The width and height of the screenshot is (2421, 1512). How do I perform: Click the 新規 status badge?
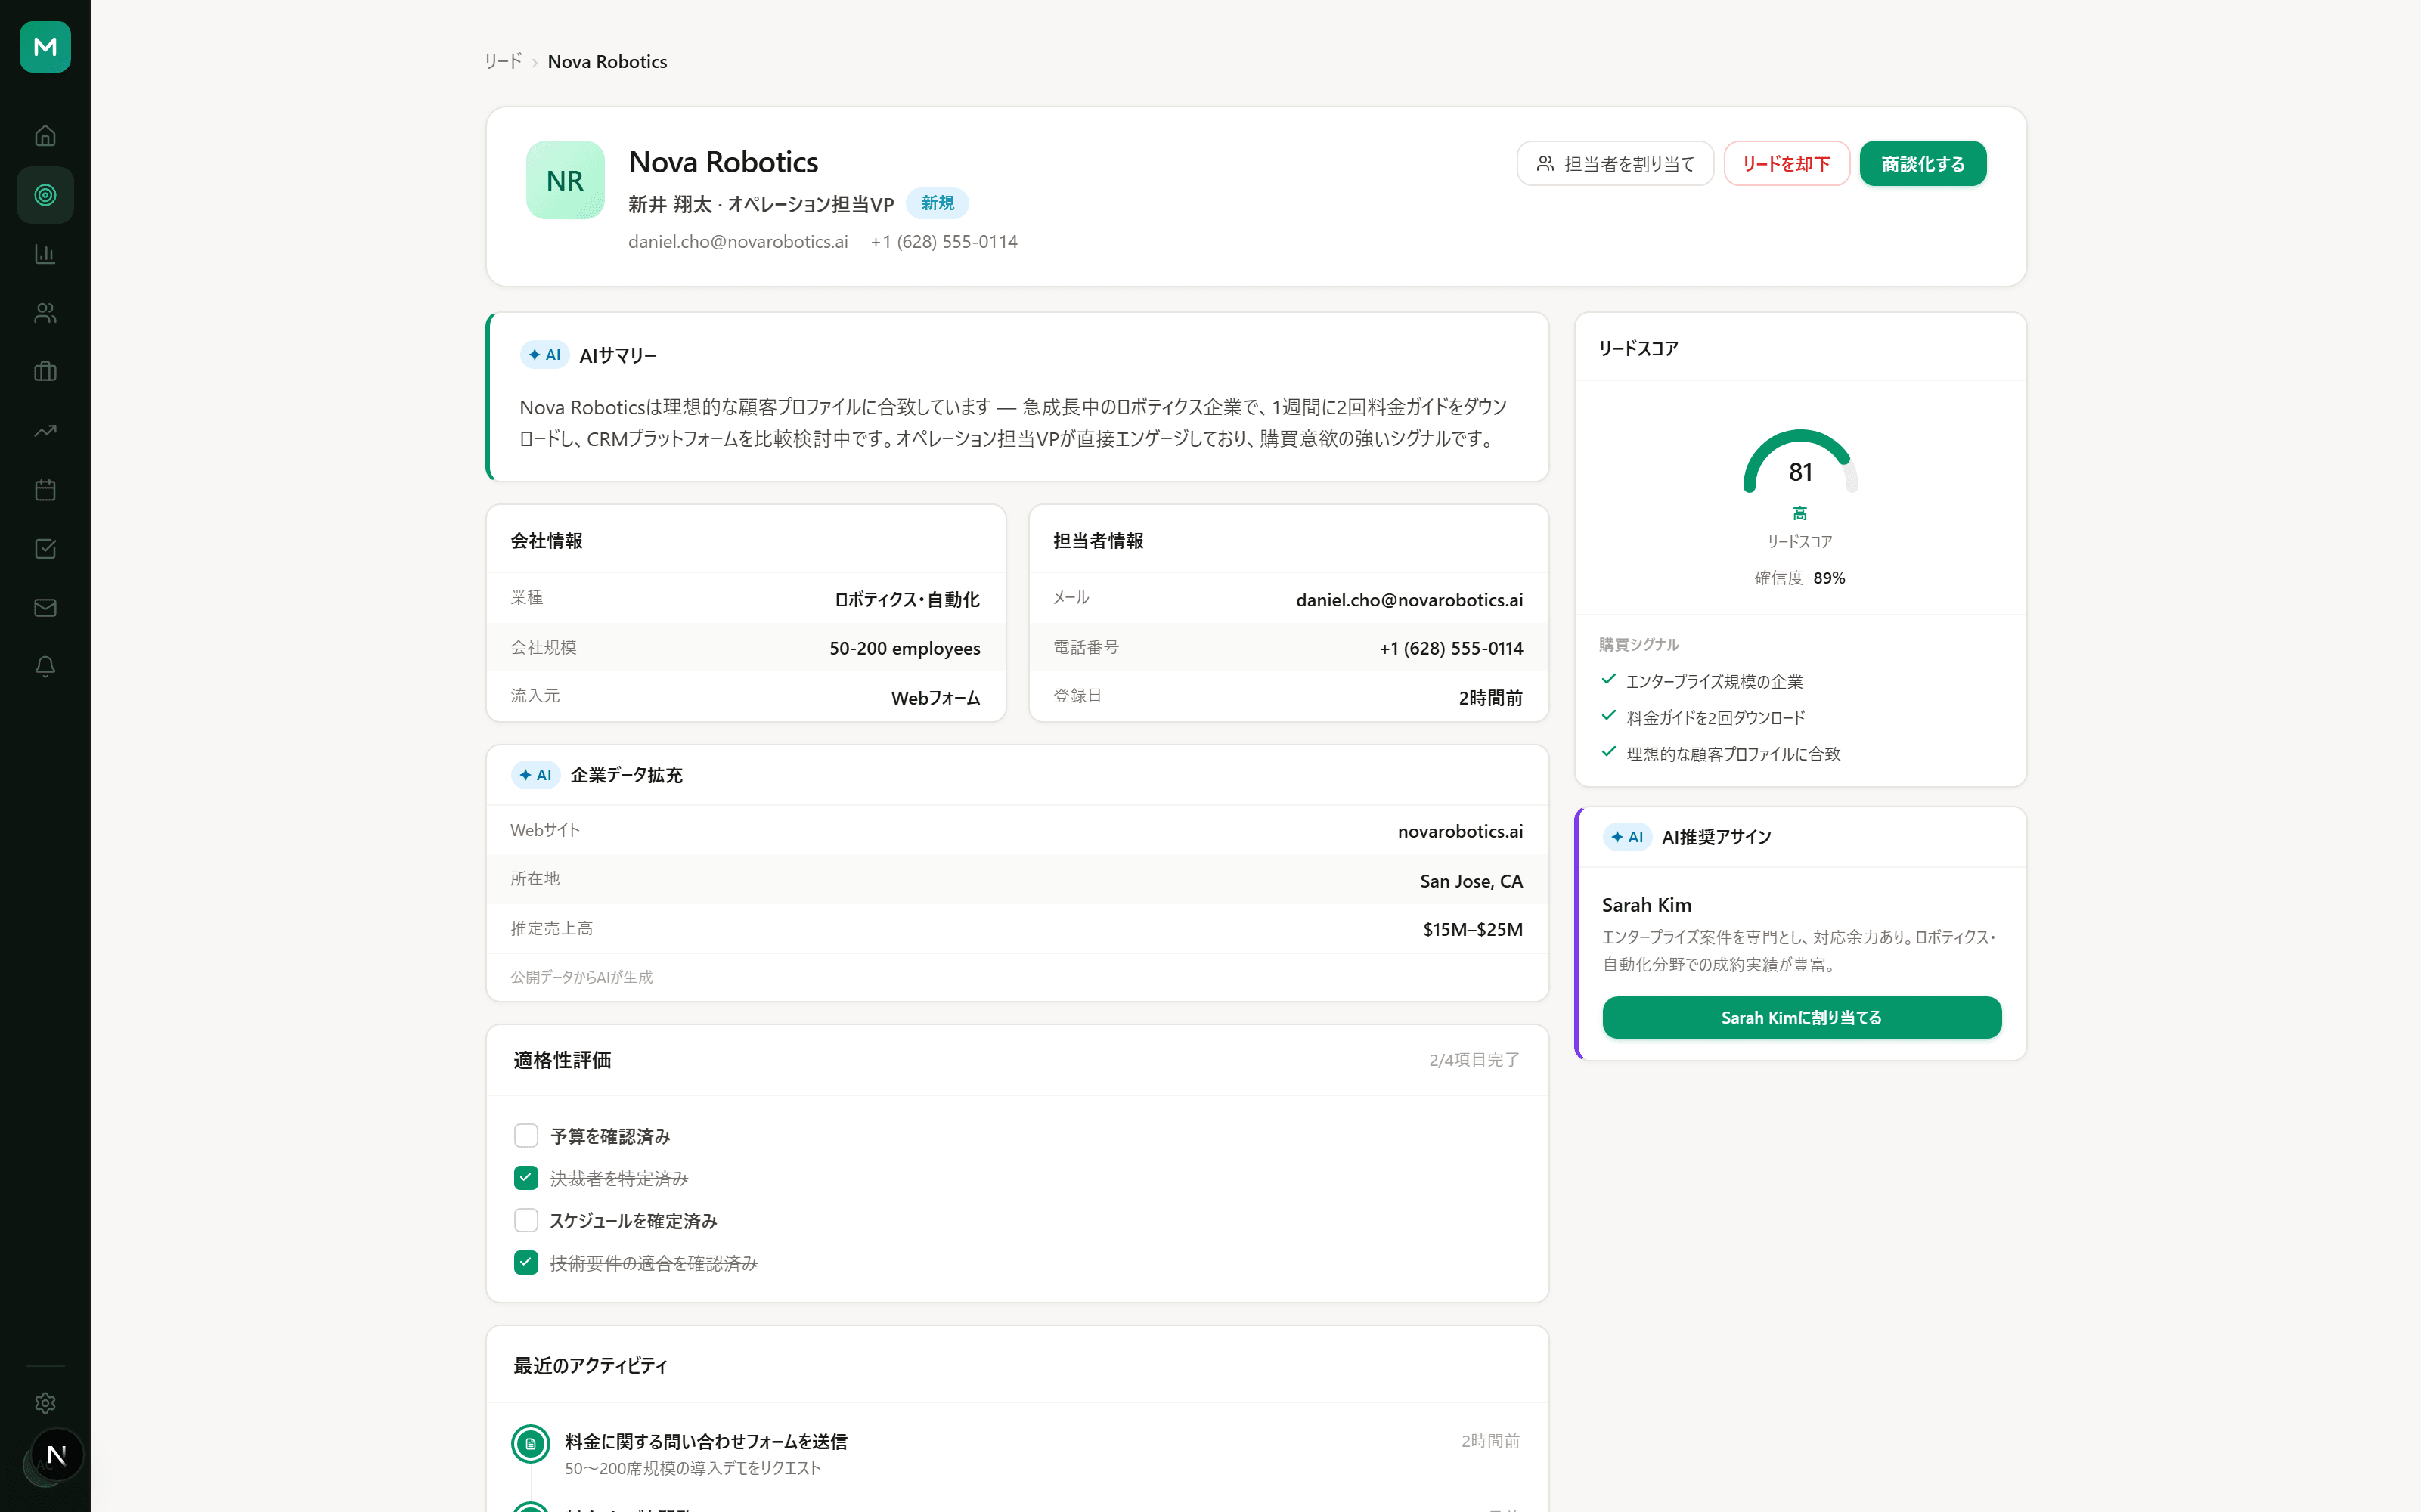[937, 203]
